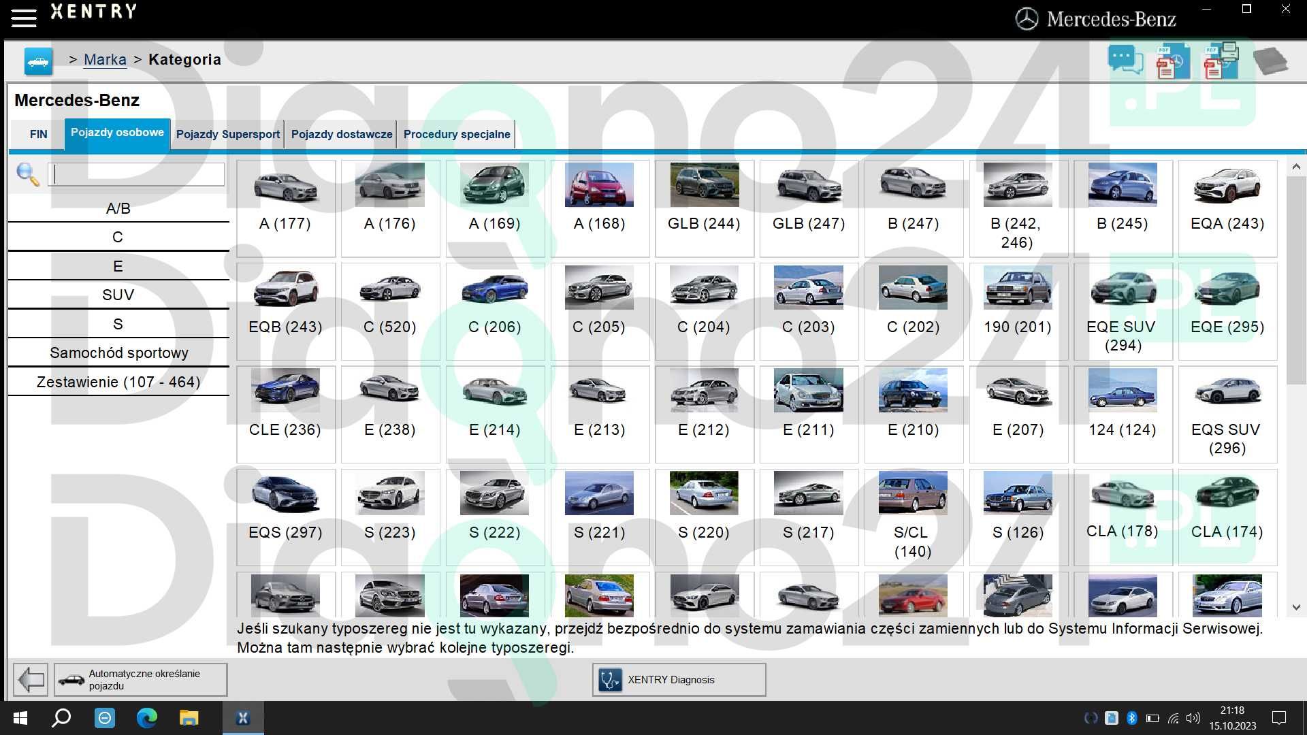Pick the CLE (236) vehicle tile

coord(285,414)
